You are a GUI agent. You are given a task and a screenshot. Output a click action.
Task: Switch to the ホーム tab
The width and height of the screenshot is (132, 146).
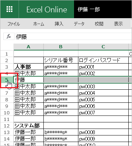pyautogui.click(x=39, y=24)
